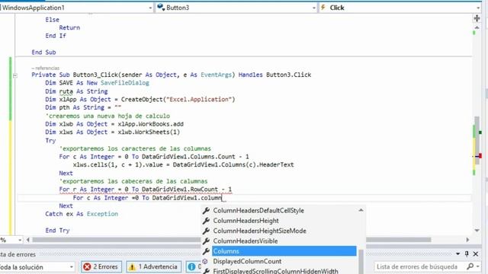Open the error list window options arrow
This screenshot has height=274, width=488.
click(457, 253)
